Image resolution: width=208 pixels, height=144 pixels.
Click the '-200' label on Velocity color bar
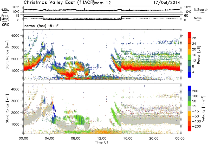tap(197, 126)
